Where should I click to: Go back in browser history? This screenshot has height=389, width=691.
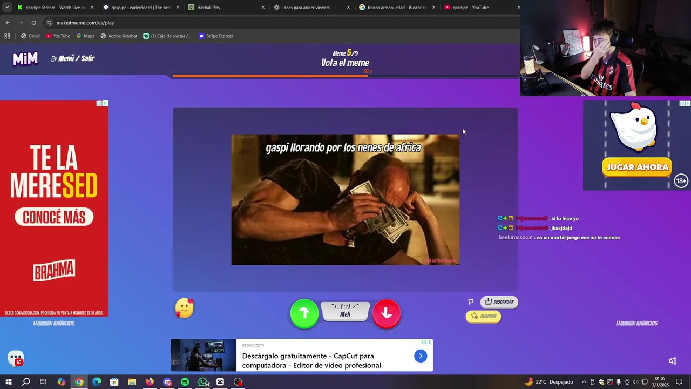pos(8,23)
